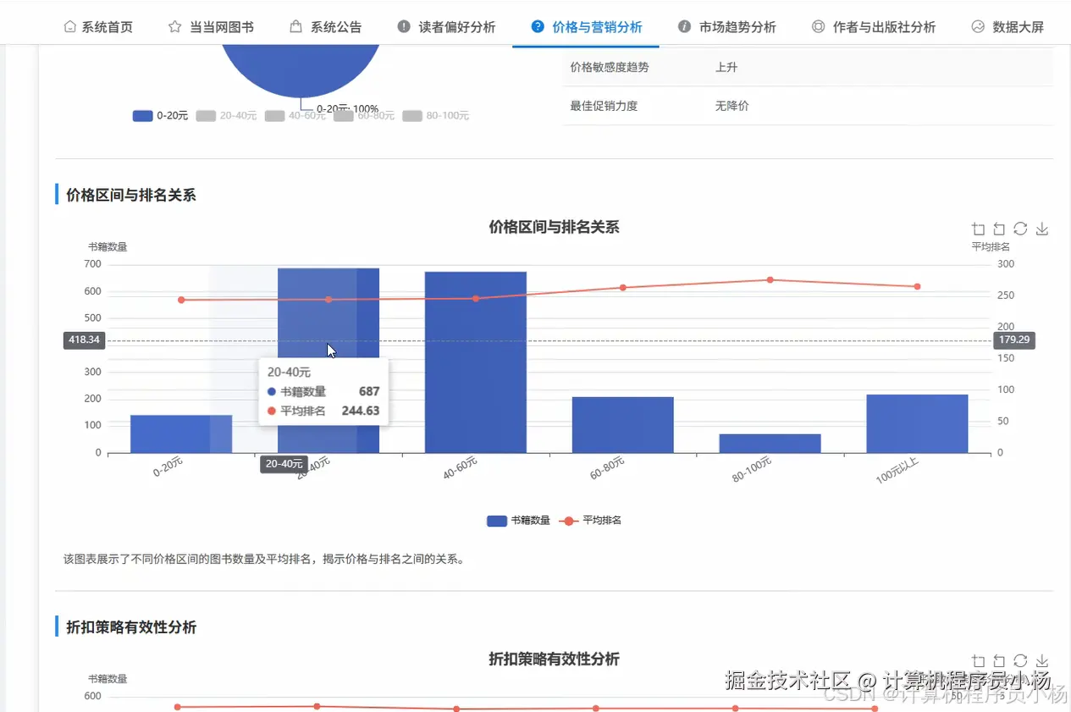Select area zoom tool in 折扣策略有效性分析 chart
This screenshot has height=712, width=1071.
[979, 661]
